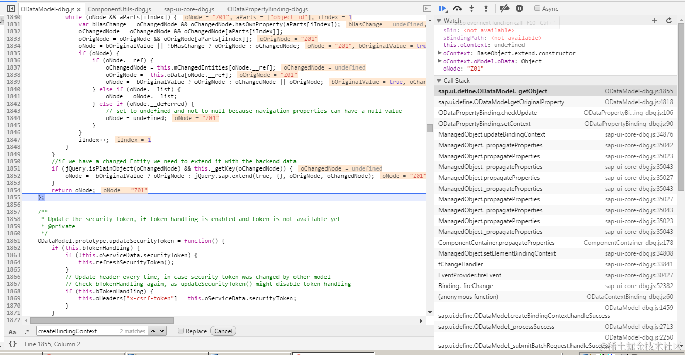Select call stack frame ComponentContainer.propagateProperties
The image size is (685, 355).
[x=556, y=243]
